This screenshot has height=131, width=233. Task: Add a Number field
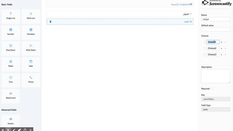(11, 32)
